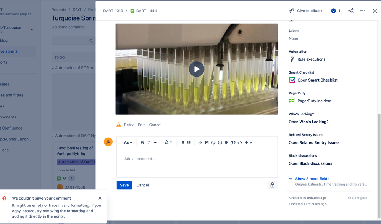Open Components in the sidebar
Viewport: 381px width, 224px height.
point(8,117)
